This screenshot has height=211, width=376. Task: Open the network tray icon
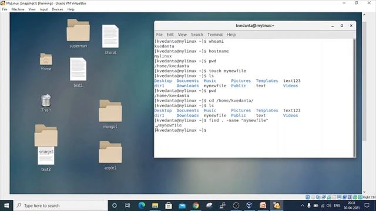(x=323, y=206)
